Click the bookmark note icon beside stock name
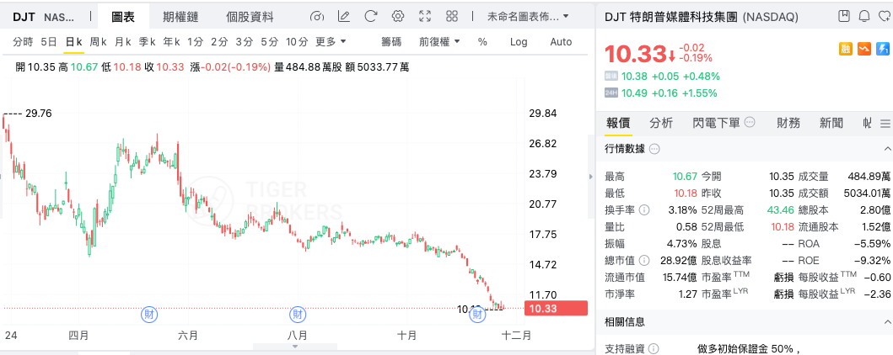The image size is (893, 355). [x=845, y=16]
